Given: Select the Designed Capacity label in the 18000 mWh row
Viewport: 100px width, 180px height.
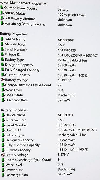Looking at the screenshot, I should point(19,140).
